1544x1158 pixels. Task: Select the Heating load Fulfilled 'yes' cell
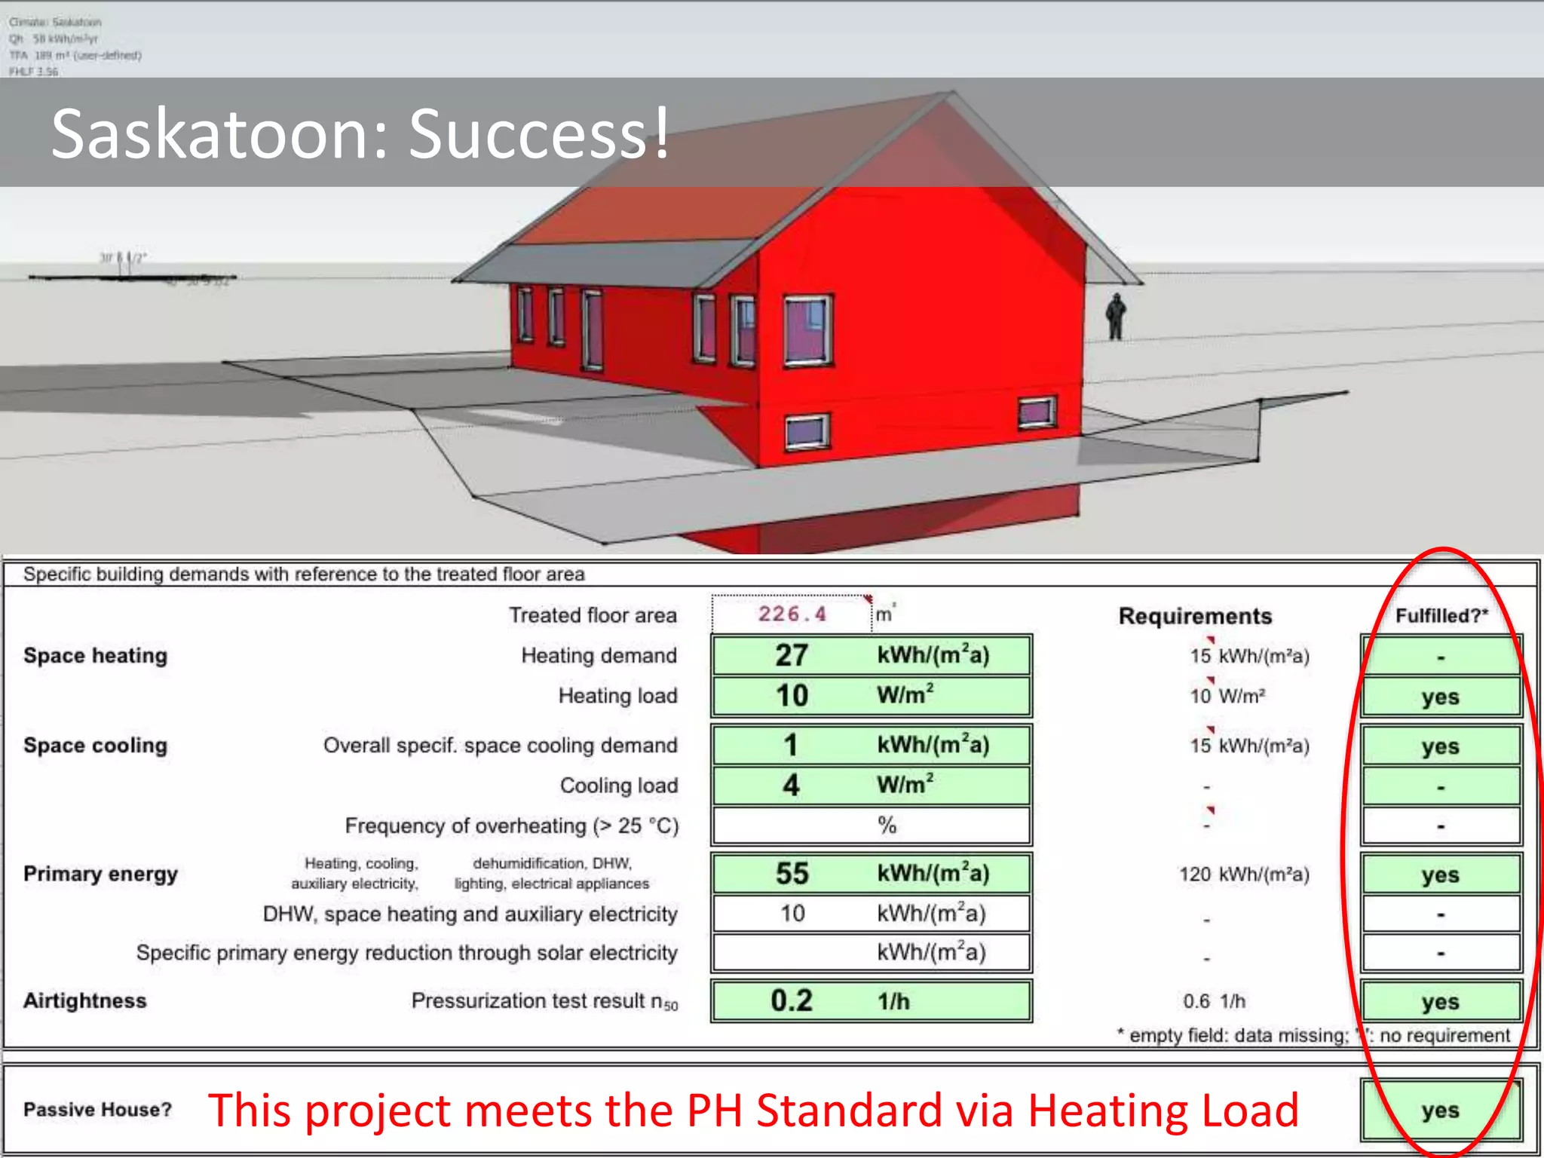pyautogui.click(x=1441, y=696)
